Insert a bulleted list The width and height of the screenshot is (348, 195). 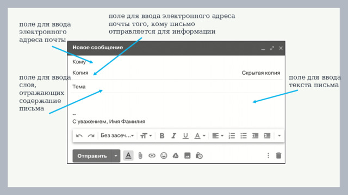(244, 136)
